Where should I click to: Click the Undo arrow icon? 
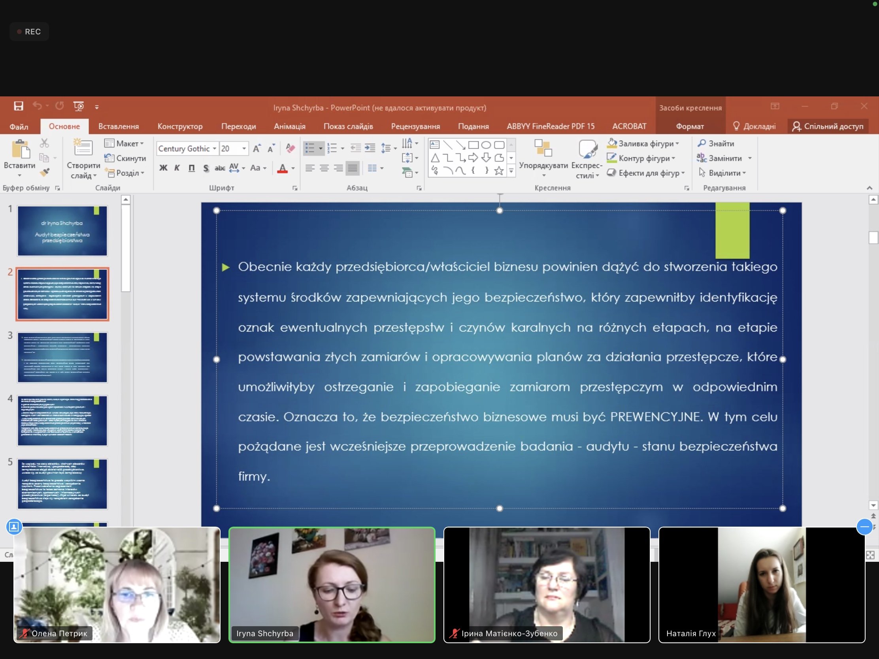37,106
